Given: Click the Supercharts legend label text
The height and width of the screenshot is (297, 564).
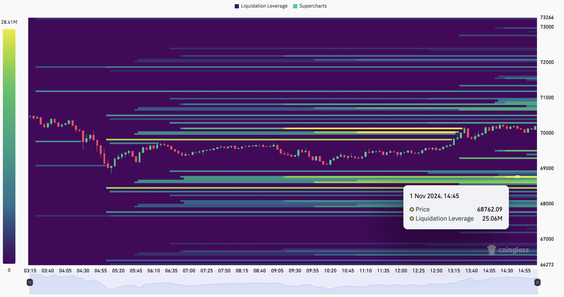Looking at the screenshot, I should click(313, 6).
